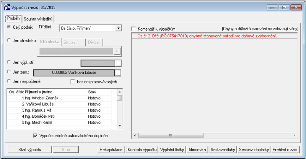Click Hotovo status for Ing. Mach Kamil
The image size is (306, 159).
94,123
